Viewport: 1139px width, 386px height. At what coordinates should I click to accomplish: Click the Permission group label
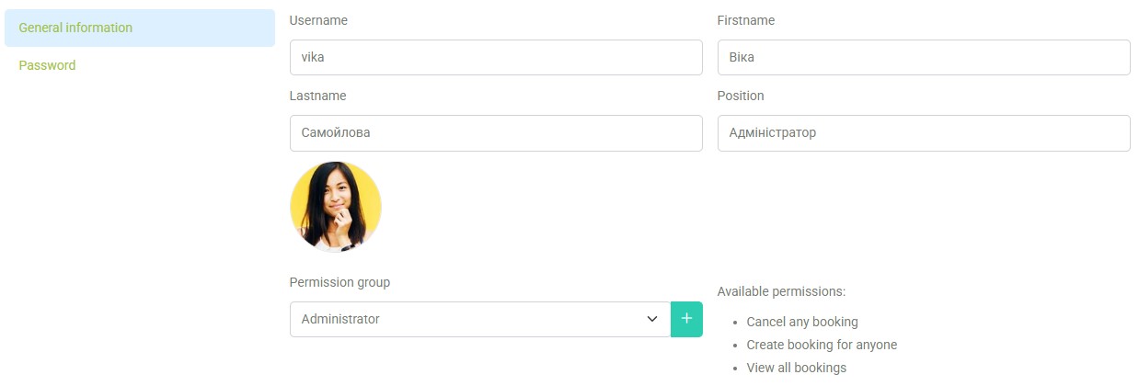[x=339, y=282]
